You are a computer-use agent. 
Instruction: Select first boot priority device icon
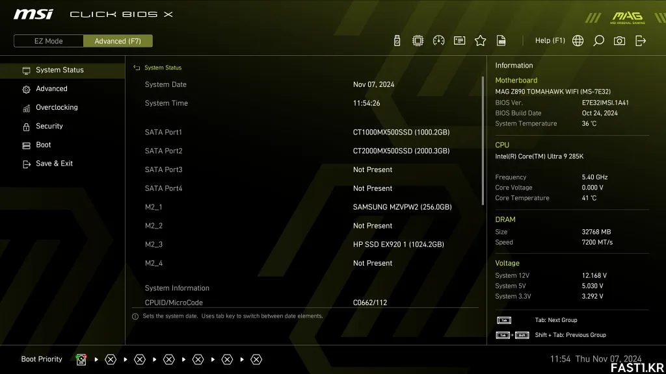(81, 360)
